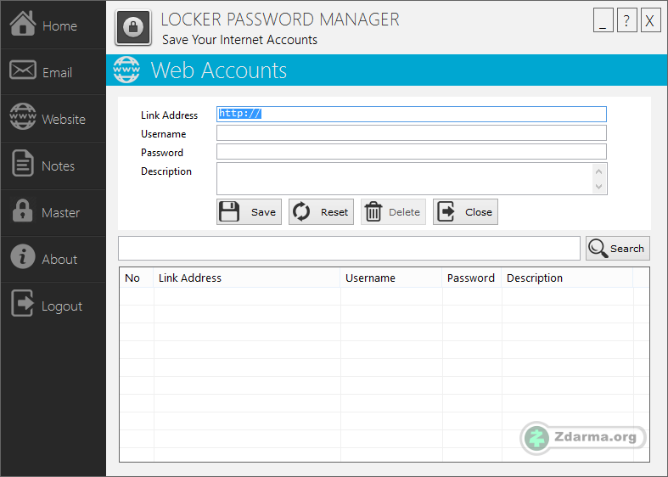668x477 pixels.
Task: Click the padlock app logo icon
Action: [x=133, y=28]
